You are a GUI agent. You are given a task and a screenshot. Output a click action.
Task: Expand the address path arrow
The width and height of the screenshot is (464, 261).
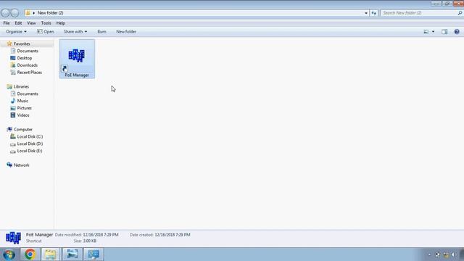(x=34, y=13)
